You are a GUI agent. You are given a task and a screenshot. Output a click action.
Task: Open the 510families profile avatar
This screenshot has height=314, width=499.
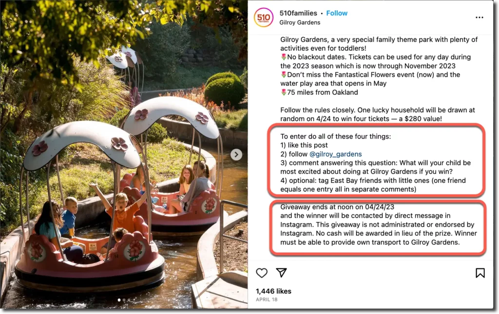click(x=264, y=17)
